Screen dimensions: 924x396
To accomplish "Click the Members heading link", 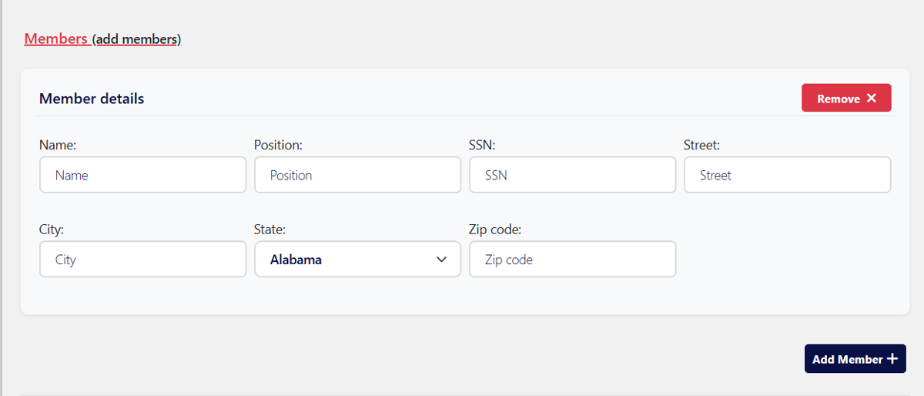I will coord(55,39).
